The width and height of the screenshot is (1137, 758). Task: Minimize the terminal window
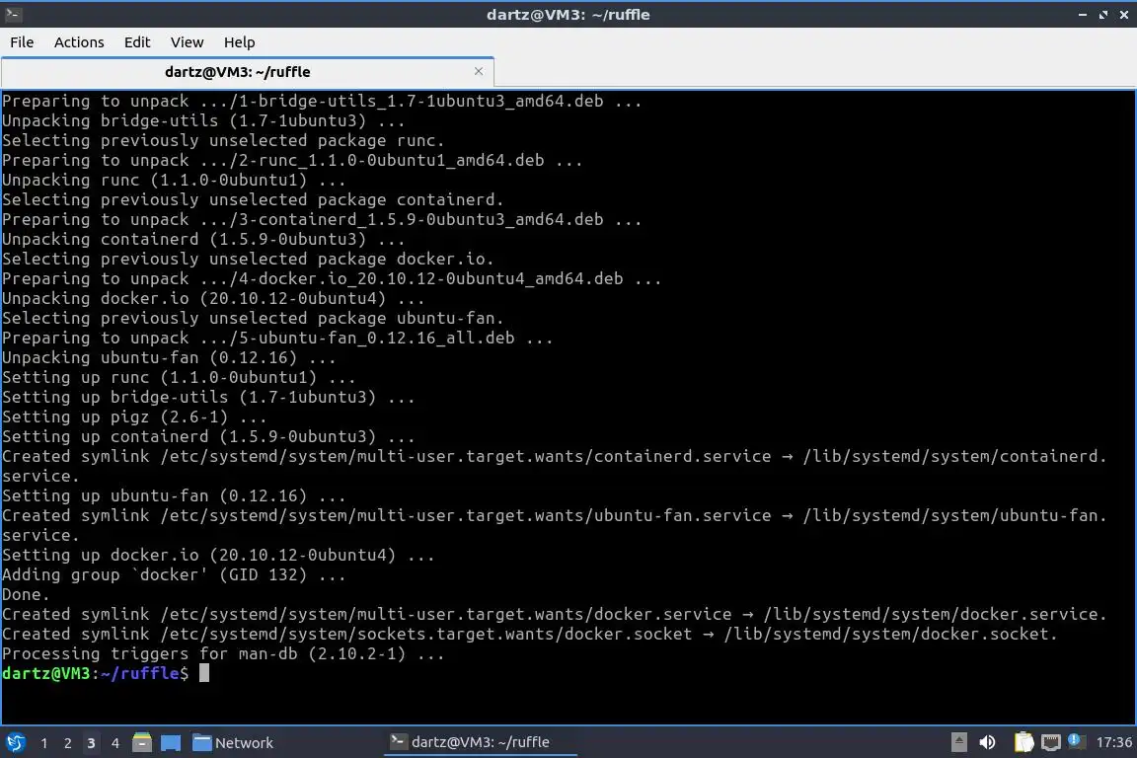click(x=1083, y=15)
